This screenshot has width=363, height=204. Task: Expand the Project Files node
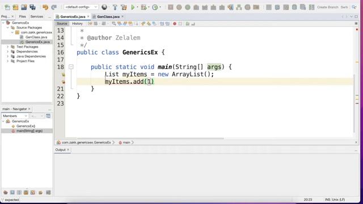click(7, 61)
